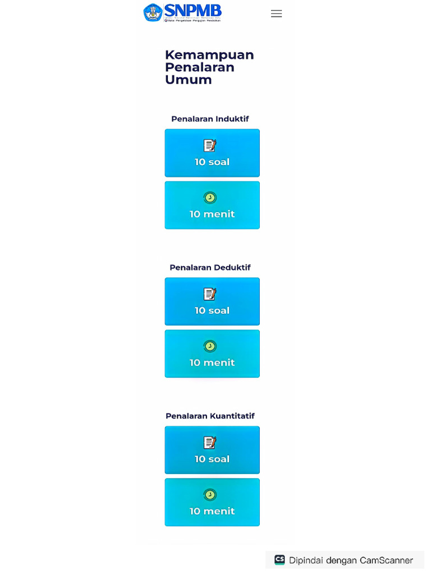Click the clock icon under Penalaran Deduktif
The image size is (431, 575).
coord(210,346)
